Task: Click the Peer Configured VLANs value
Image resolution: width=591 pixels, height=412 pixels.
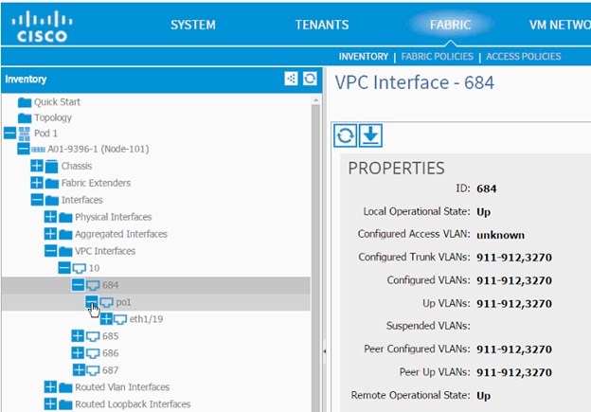Action: [514, 349]
